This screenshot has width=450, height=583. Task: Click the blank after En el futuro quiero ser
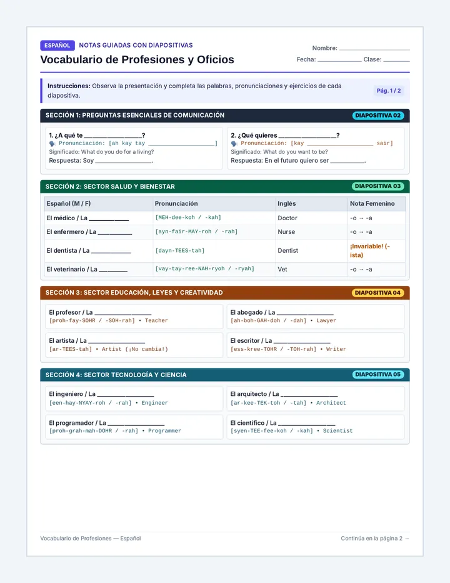pyautogui.click(x=347, y=162)
